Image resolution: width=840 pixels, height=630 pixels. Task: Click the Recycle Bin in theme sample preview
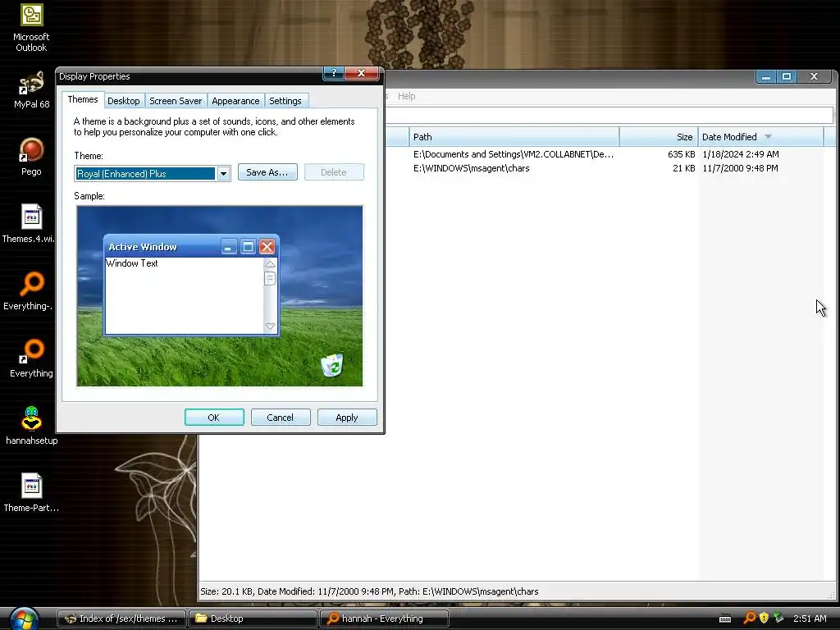click(332, 365)
